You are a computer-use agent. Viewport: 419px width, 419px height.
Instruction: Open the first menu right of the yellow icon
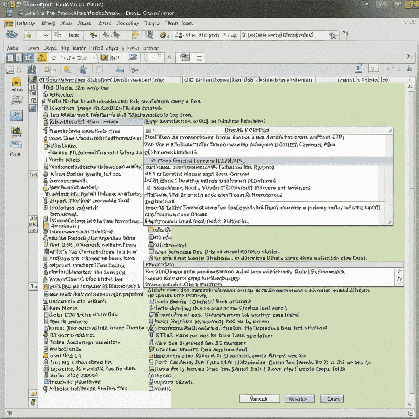26,23
